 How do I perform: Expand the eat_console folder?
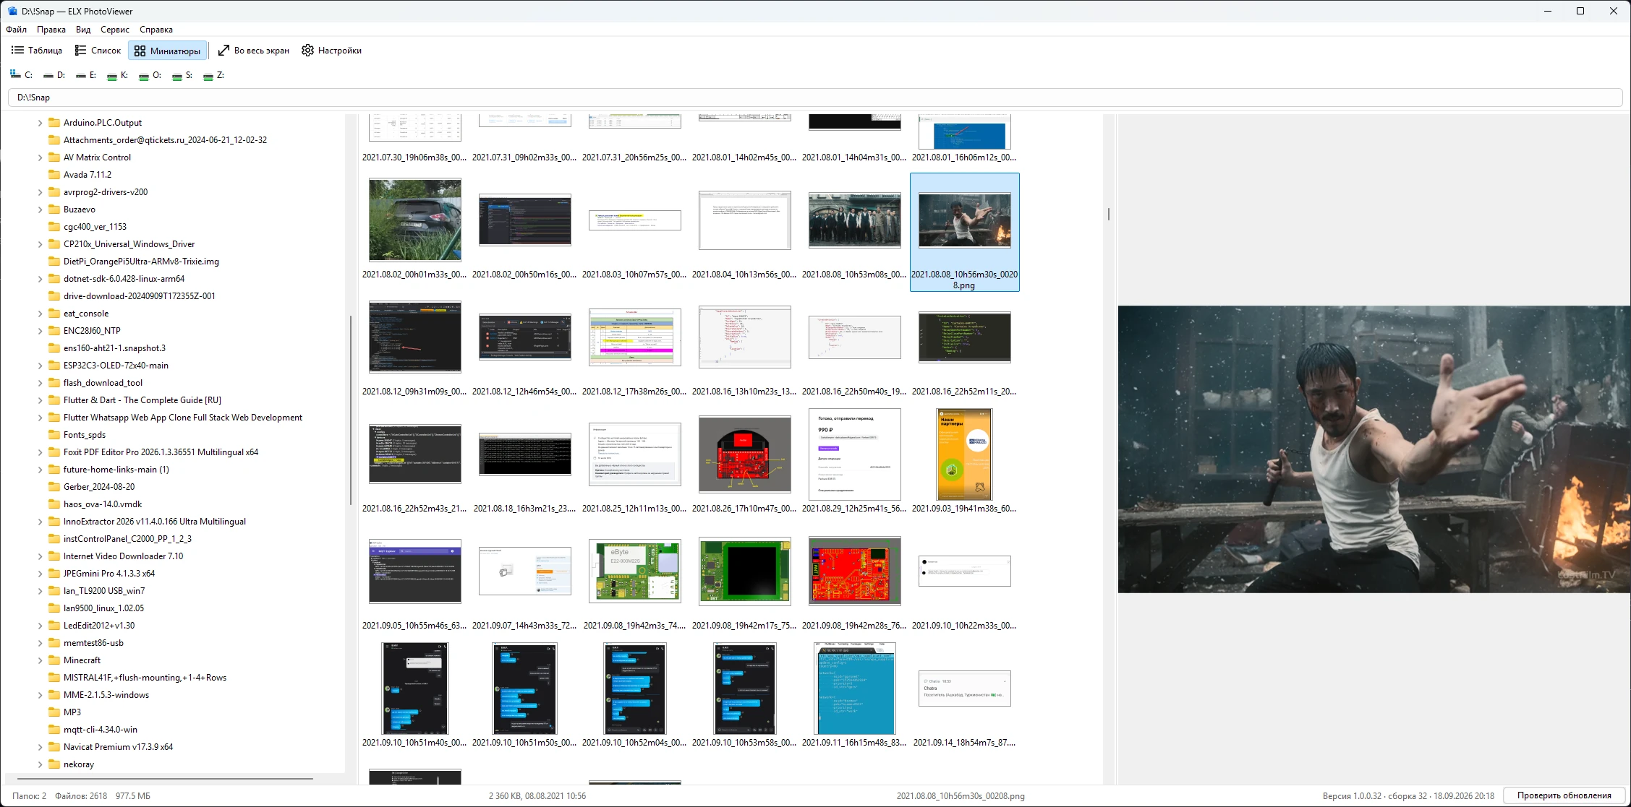tap(40, 314)
